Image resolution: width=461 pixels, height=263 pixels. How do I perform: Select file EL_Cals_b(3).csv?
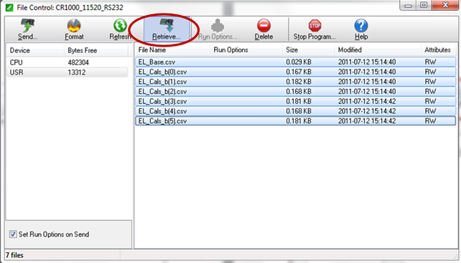tap(295, 101)
